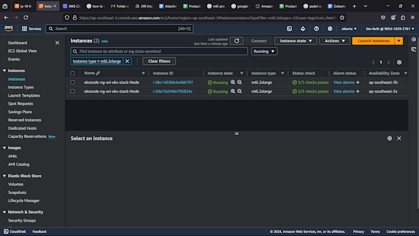Check the instance i-0bc1453bb4a466797 row

tap(73, 83)
